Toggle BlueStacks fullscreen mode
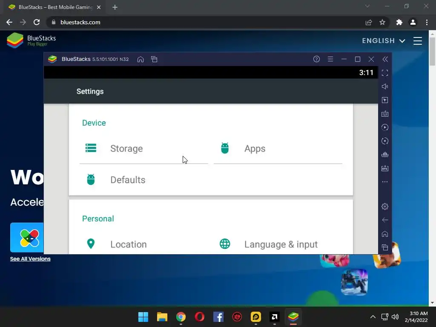 pyautogui.click(x=385, y=73)
